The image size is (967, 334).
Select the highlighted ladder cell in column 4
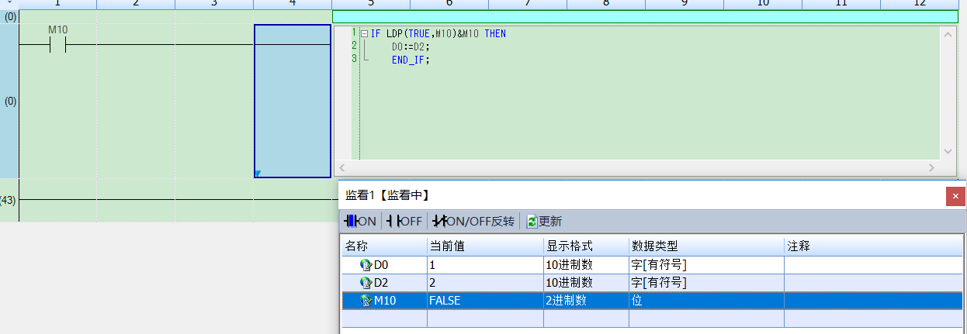click(x=293, y=101)
